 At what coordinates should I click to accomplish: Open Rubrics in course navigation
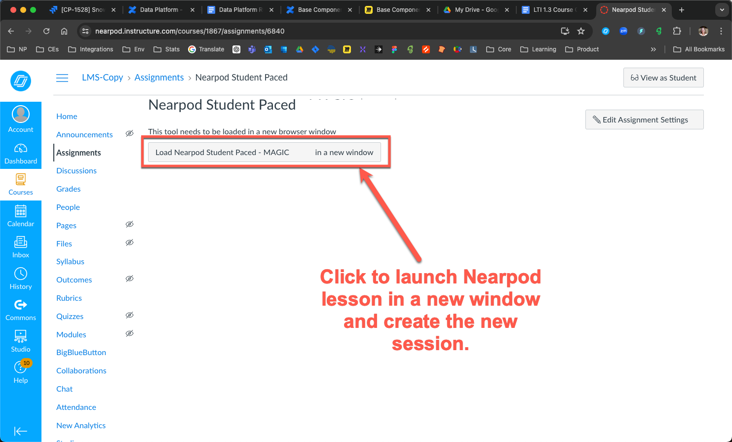click(x=69, y=298)
